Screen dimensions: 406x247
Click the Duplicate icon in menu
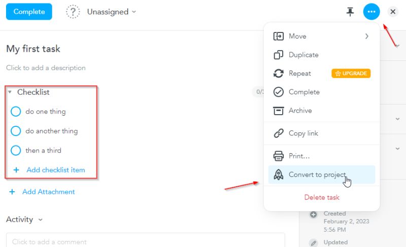278,55
